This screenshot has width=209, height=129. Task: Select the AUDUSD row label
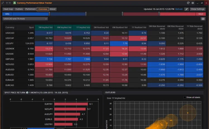pyautogui.click(x=10, y=70)
